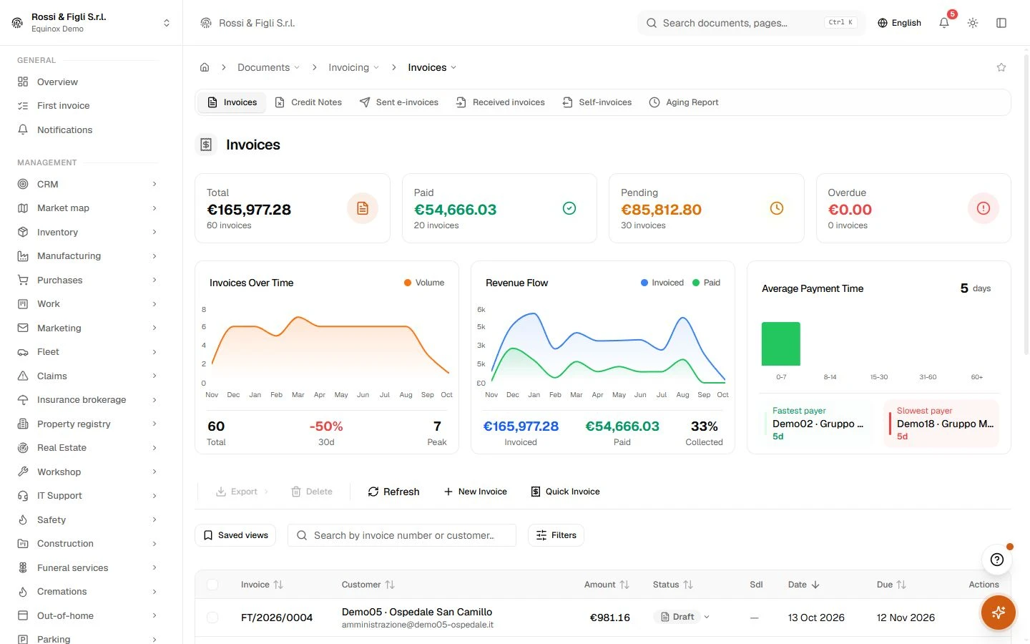The height and width of the screenshot is (644, 1030).
Task: Click the Refresh button
Action: click(393, 492)
